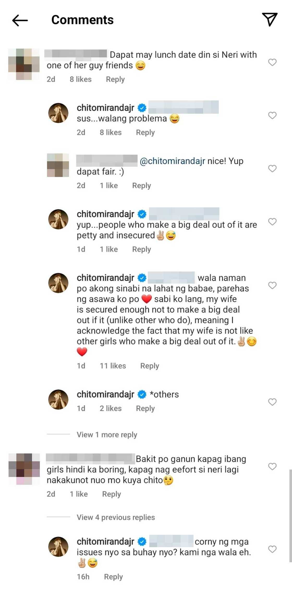Reply to the '*others' comment
The width and height of the screenshot is (292, 591).
click(145, 408)
